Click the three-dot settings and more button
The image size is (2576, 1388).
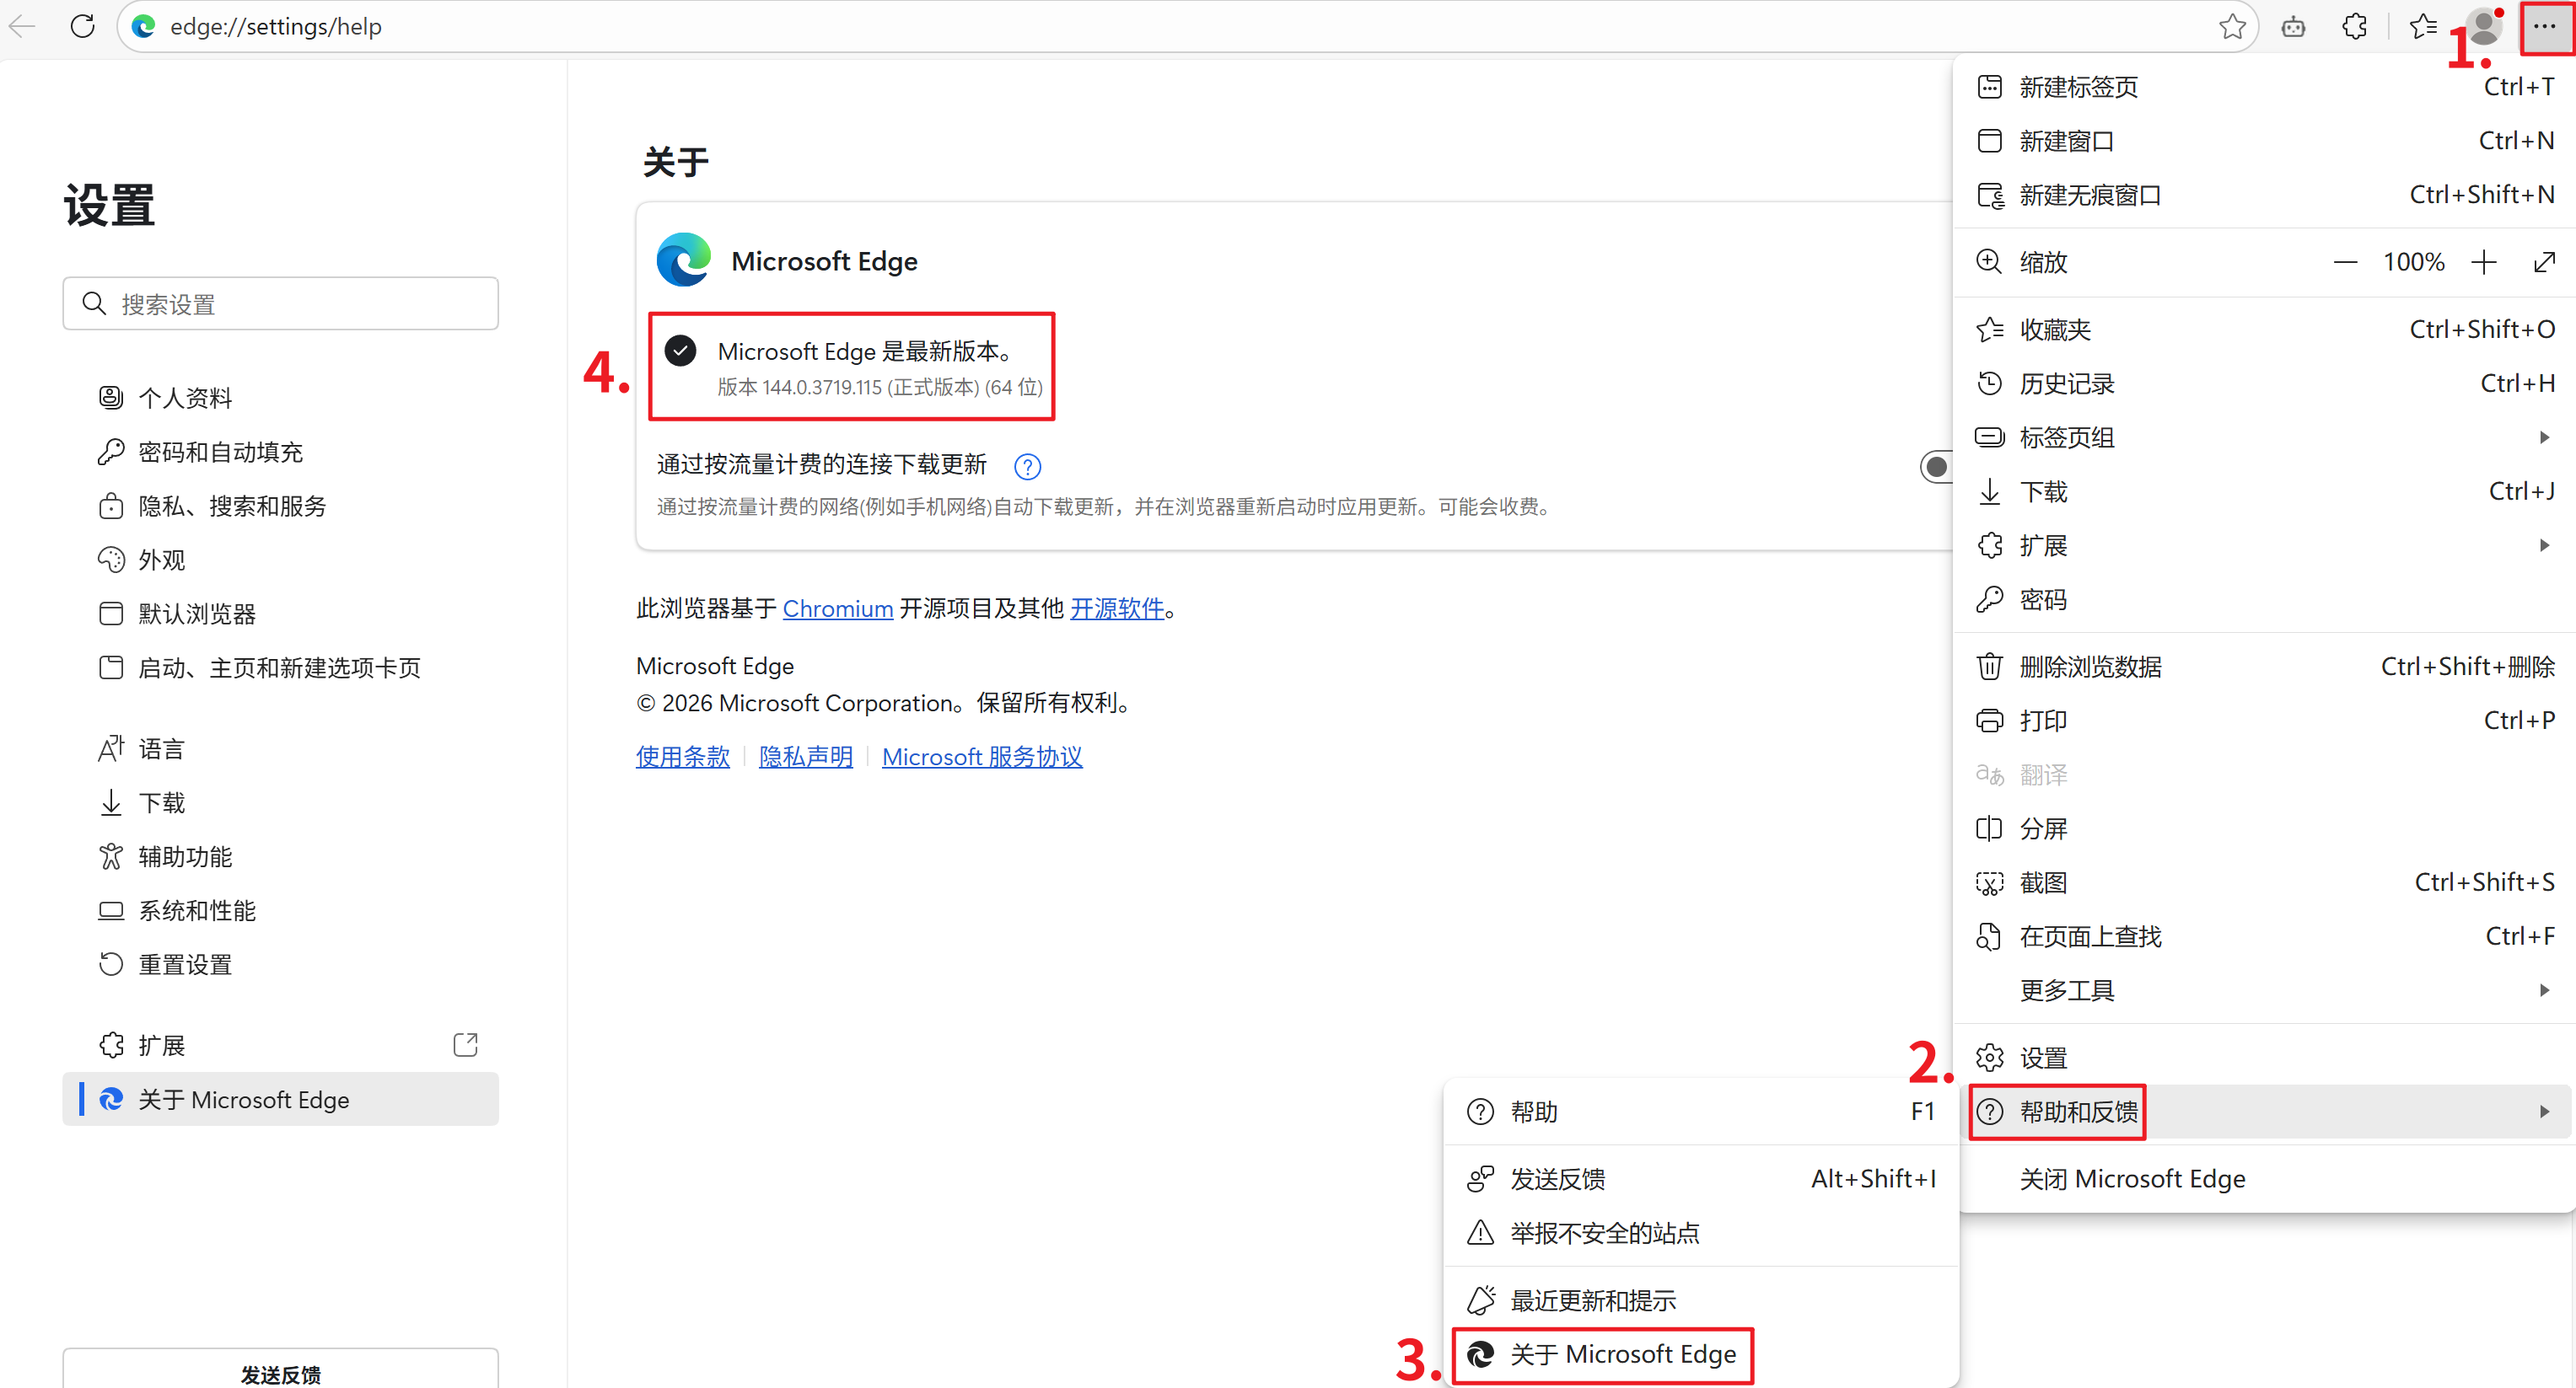pos(2544,26)
